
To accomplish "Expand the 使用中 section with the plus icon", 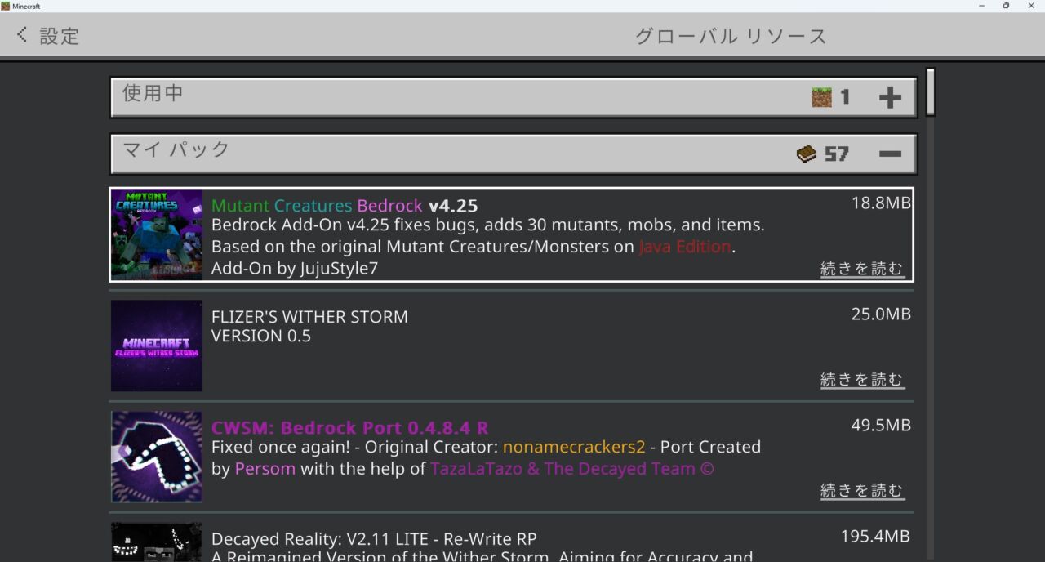I will pyautogui.click(x=890, y=98).
